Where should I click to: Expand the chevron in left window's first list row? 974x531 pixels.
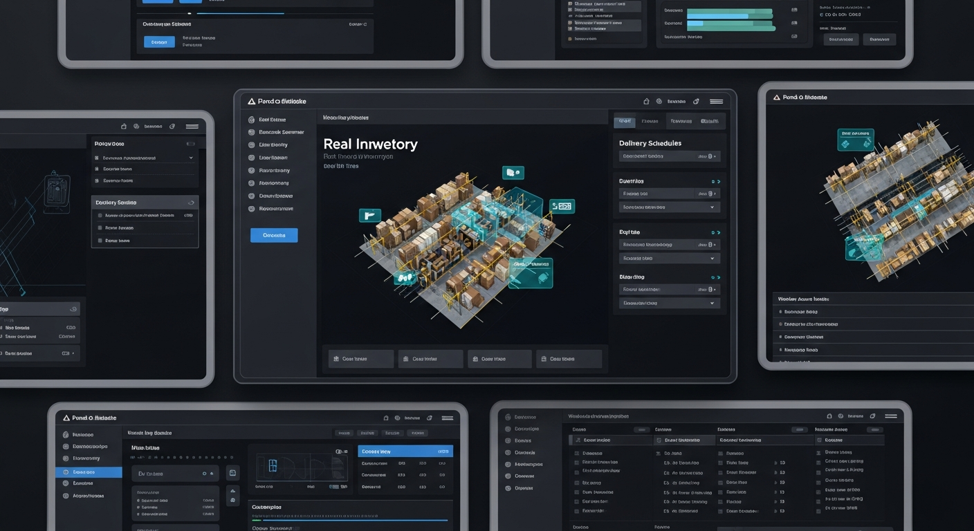coord(190,158)
